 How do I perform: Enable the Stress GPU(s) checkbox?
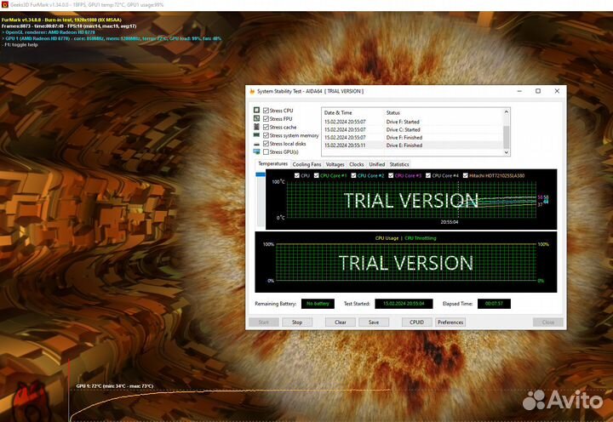click(266, 151)
